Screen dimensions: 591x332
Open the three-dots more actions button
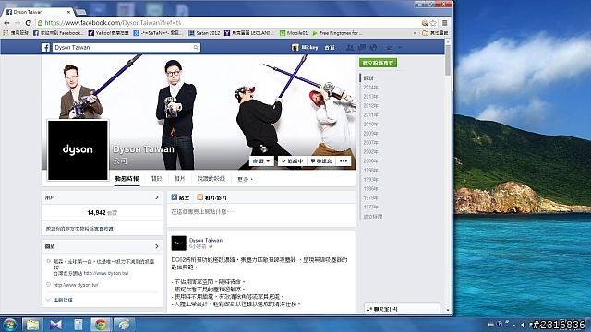click(344, 161)
